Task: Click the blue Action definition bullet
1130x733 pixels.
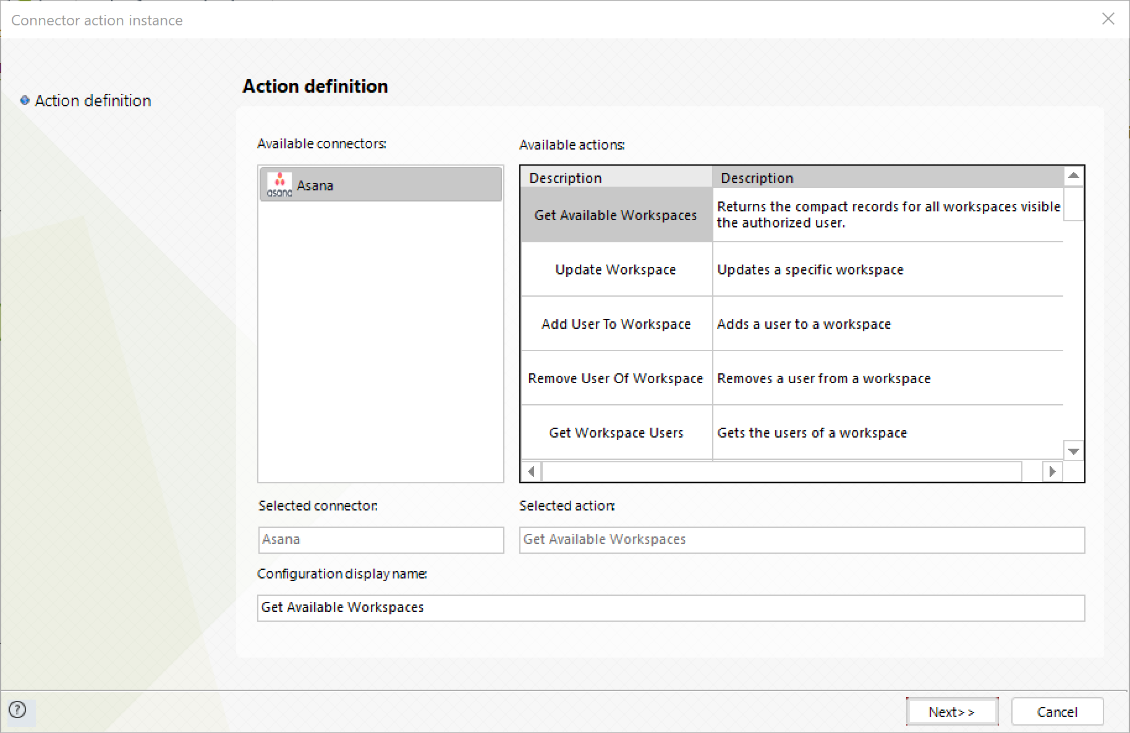Action: (x=25, y=100)
